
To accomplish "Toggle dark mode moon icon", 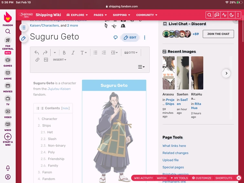I will tap(231, 15).
